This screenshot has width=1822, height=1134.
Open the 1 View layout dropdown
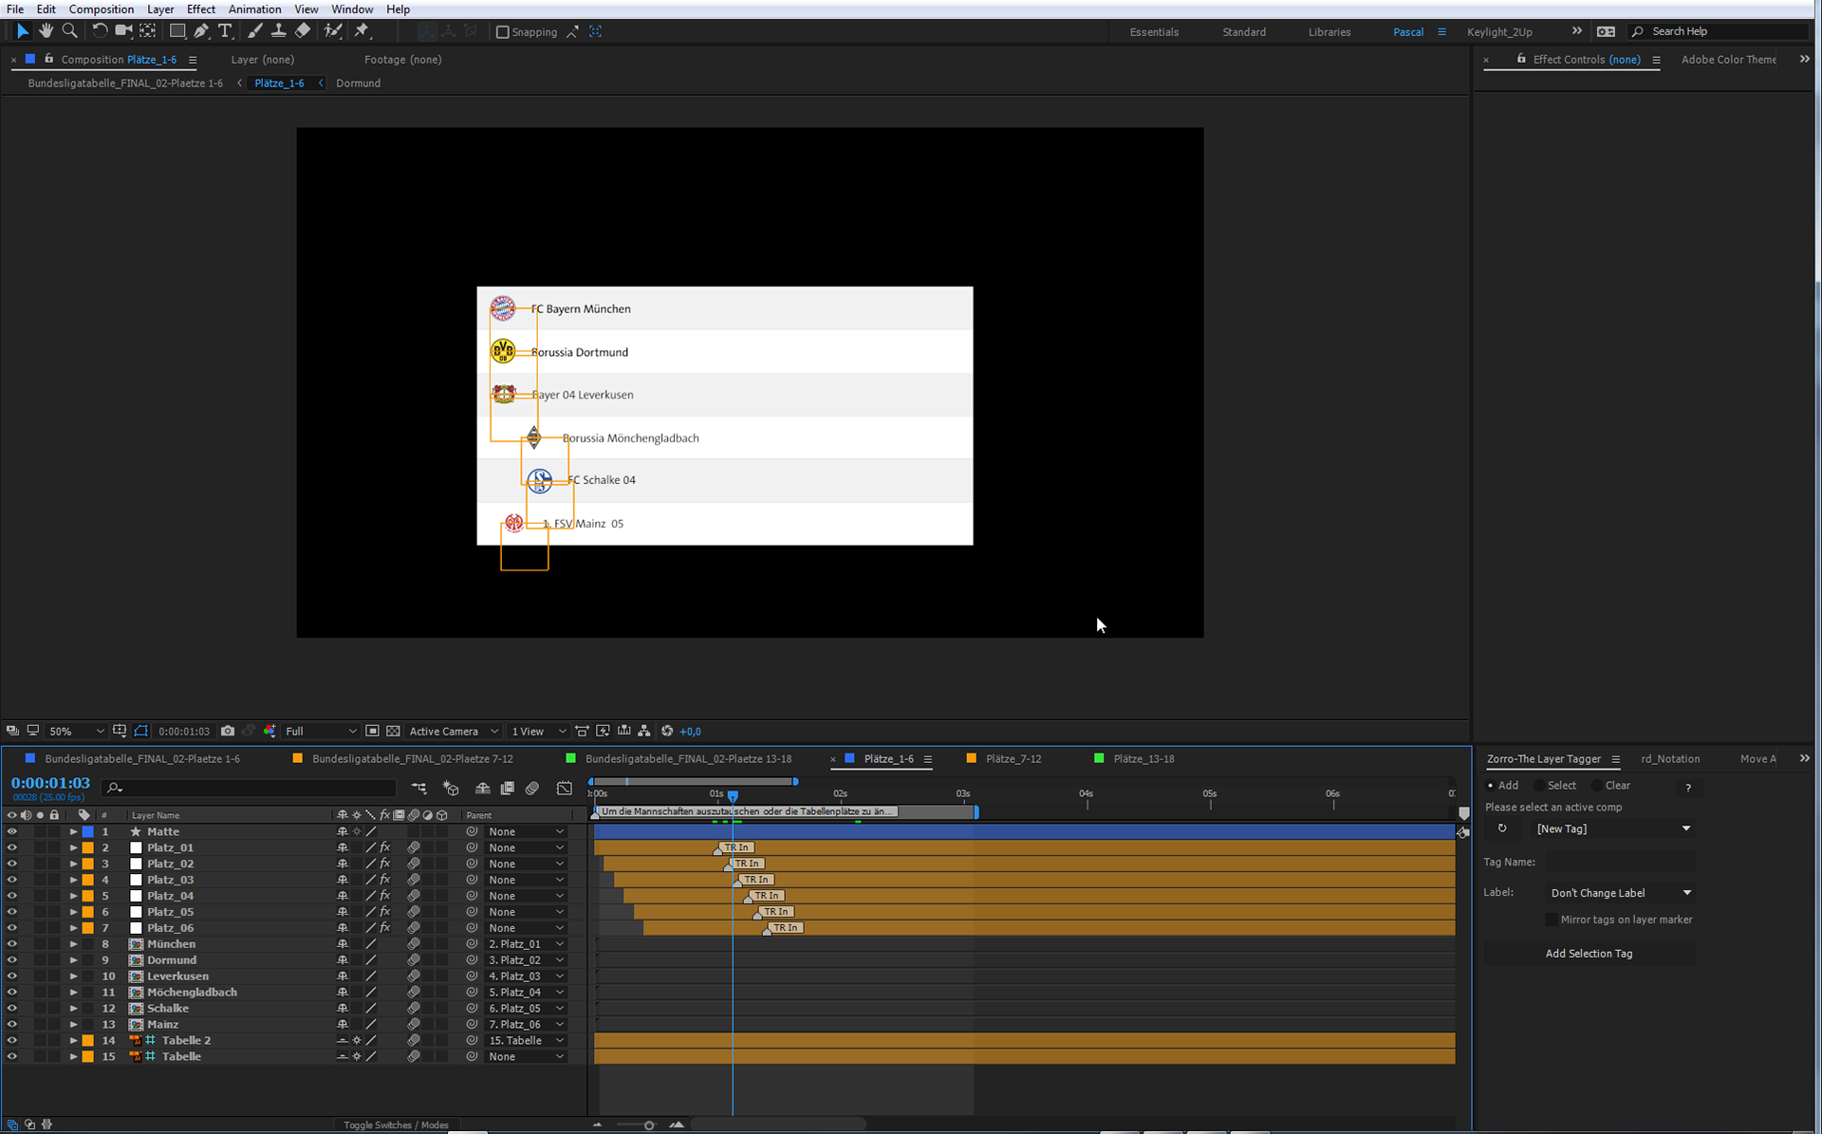[538, 731]
